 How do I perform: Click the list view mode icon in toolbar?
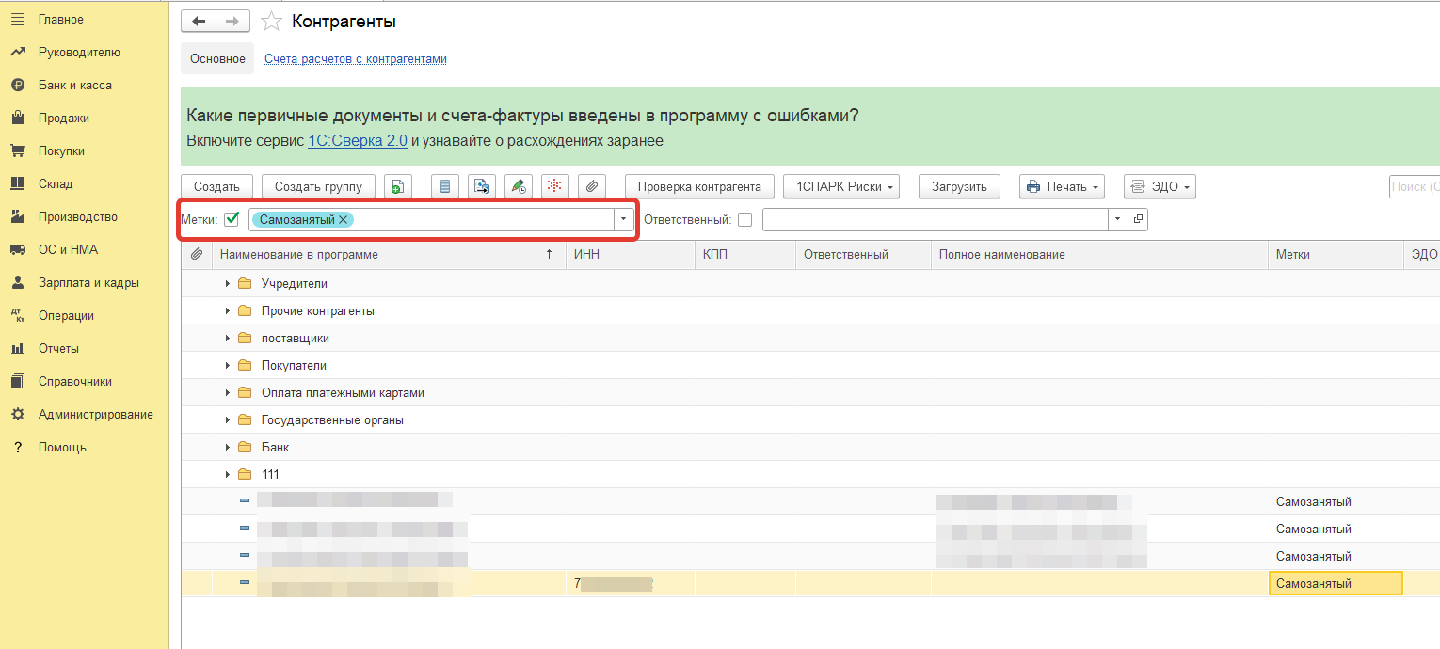tap(445, 187)
